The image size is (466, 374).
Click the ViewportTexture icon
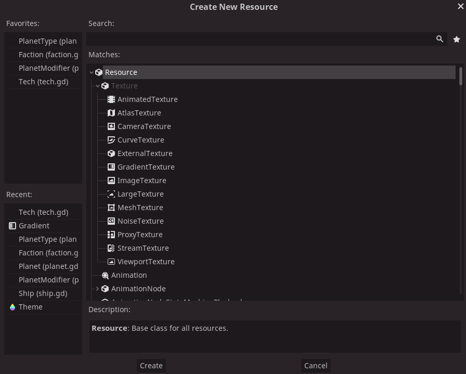111,261
